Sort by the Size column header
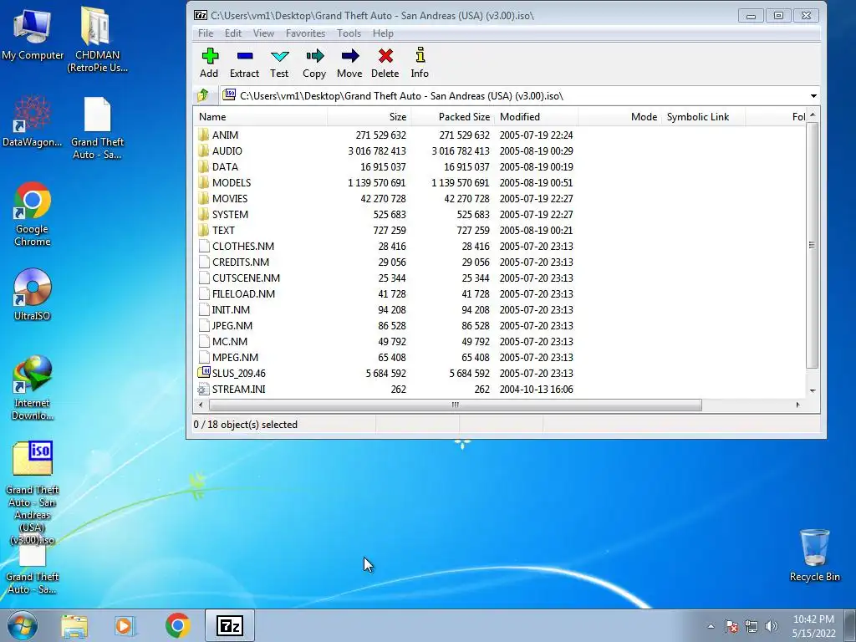This screenshot has height=642, width=856. tap(369, 117)
